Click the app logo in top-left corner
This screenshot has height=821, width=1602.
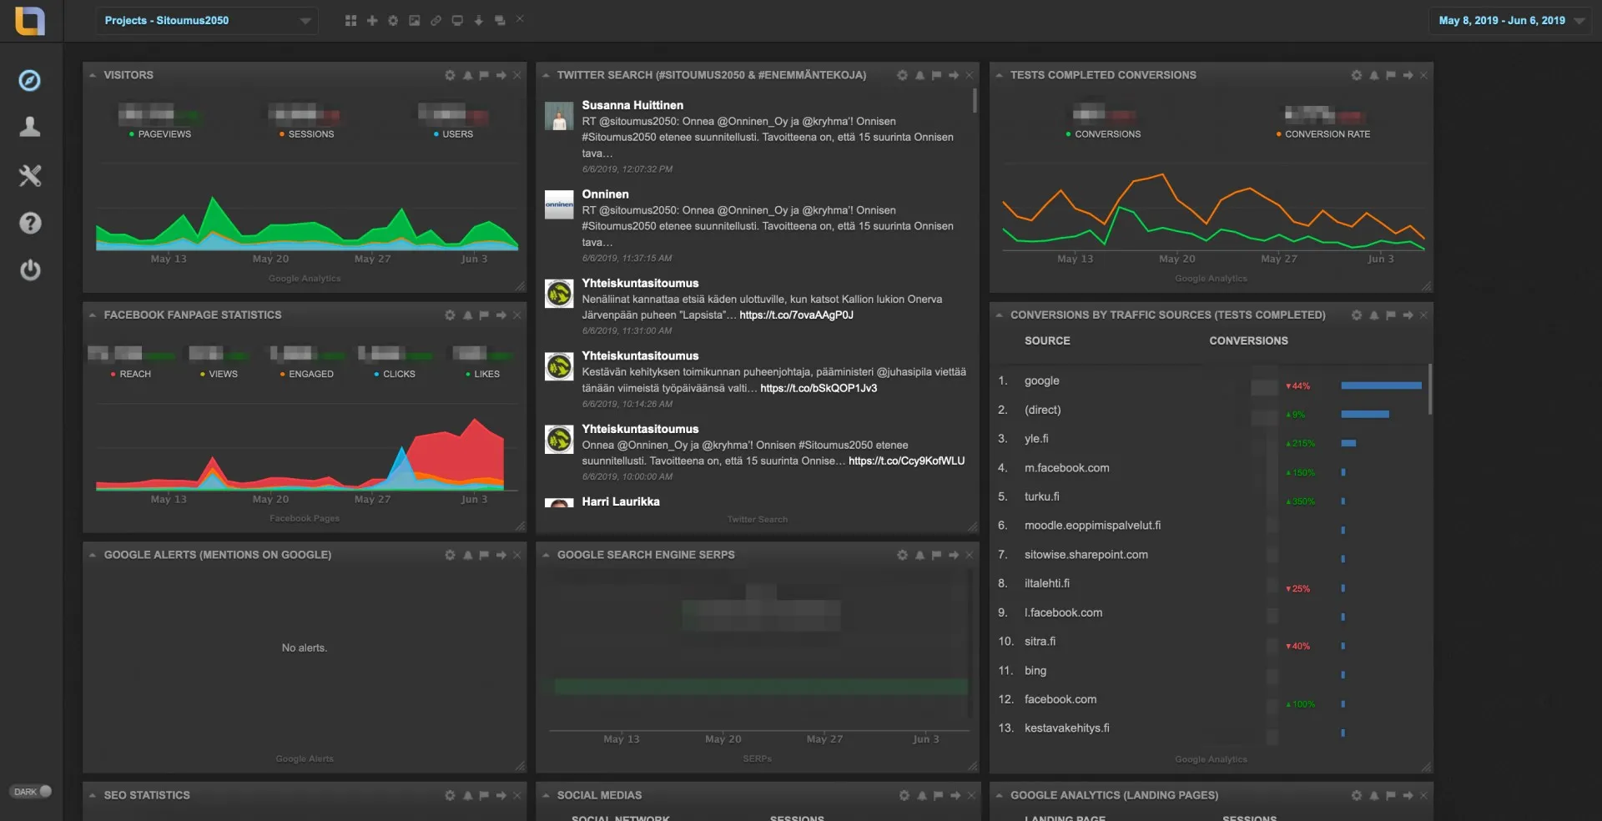[x=30, y=21]
